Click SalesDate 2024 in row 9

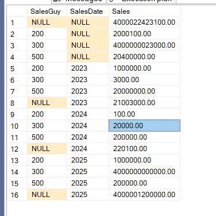pos(88,114)
